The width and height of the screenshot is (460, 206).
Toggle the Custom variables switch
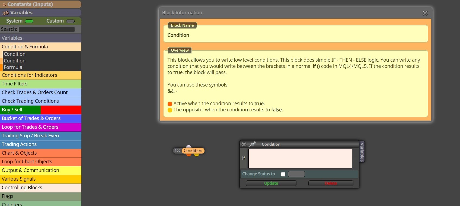click(x=71, y=21)
